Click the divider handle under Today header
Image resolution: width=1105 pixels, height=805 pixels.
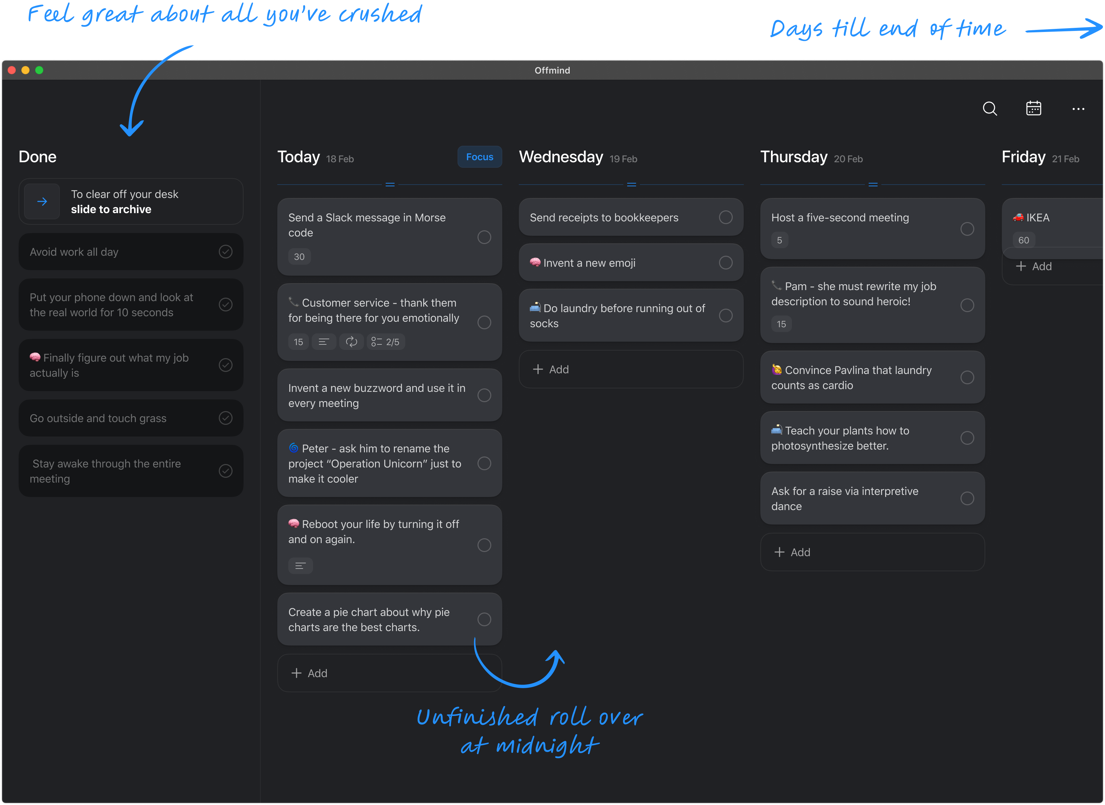coord(390,184)
